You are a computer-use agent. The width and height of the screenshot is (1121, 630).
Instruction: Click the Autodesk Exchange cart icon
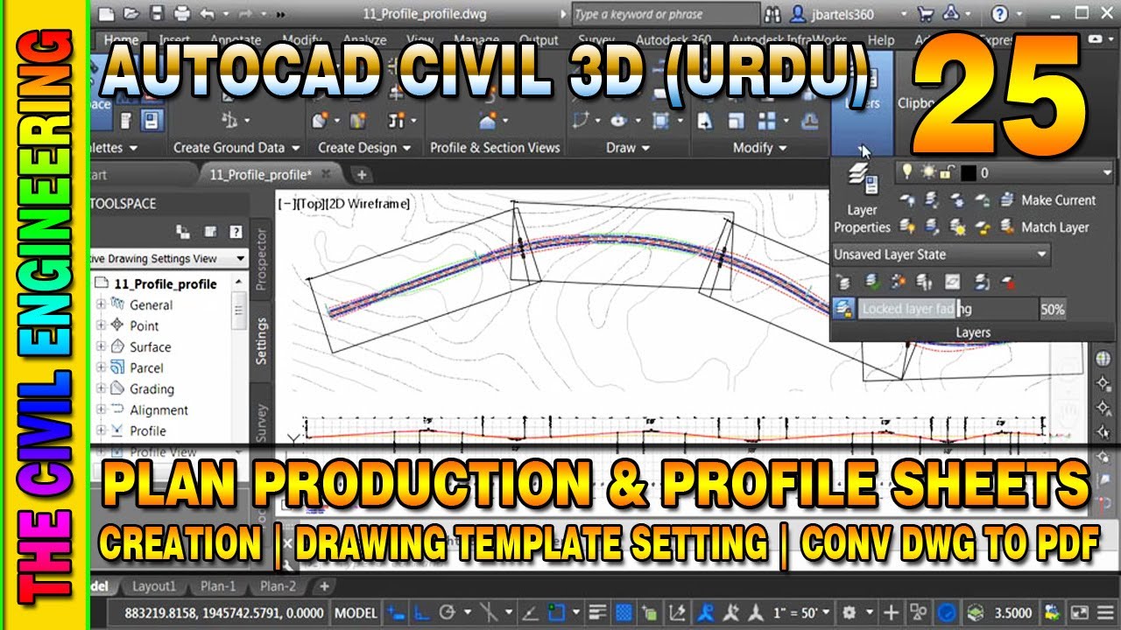pyautogui.click(x=926, y=14)
